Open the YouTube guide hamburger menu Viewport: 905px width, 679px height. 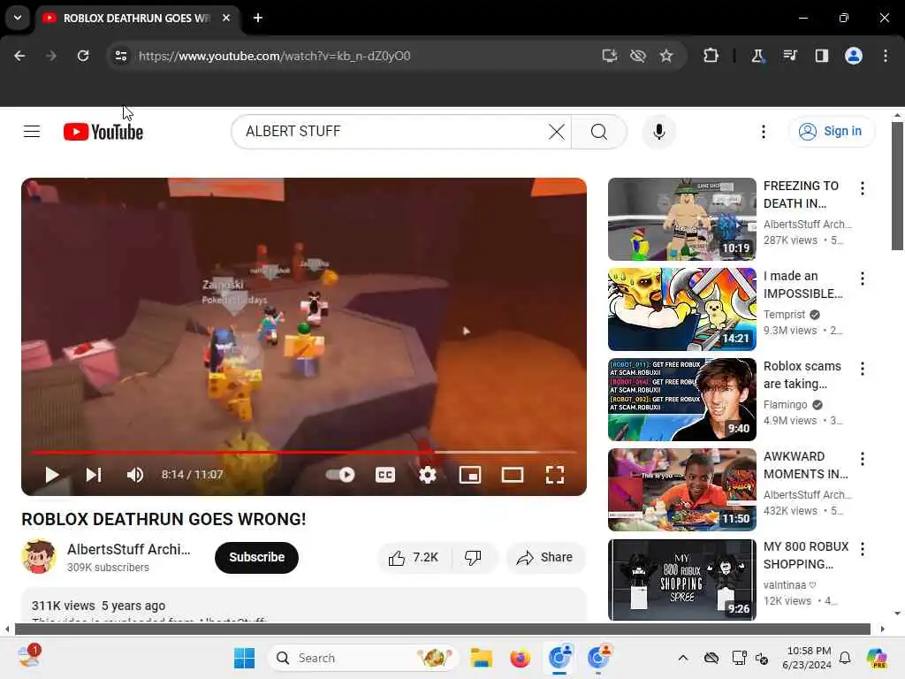[x=32, y=132]
